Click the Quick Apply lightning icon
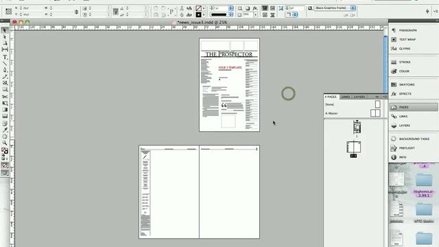Image resolution: width=439 pixels, height=247 pixels. 427,11
